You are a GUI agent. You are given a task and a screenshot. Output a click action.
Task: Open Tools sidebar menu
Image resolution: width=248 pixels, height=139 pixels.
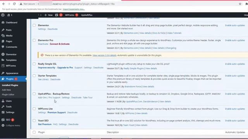pyautogui.click(x=9, y=107)
